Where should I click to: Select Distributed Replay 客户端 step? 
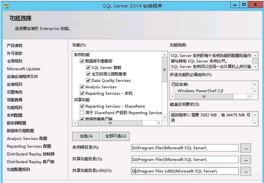click(x=31, y=161)
